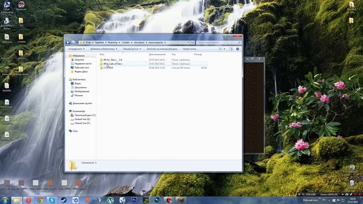This screenshot has height=204, width=363.
Task: Select resourcepacks breadcrumb segment
Action: [156, 42]
